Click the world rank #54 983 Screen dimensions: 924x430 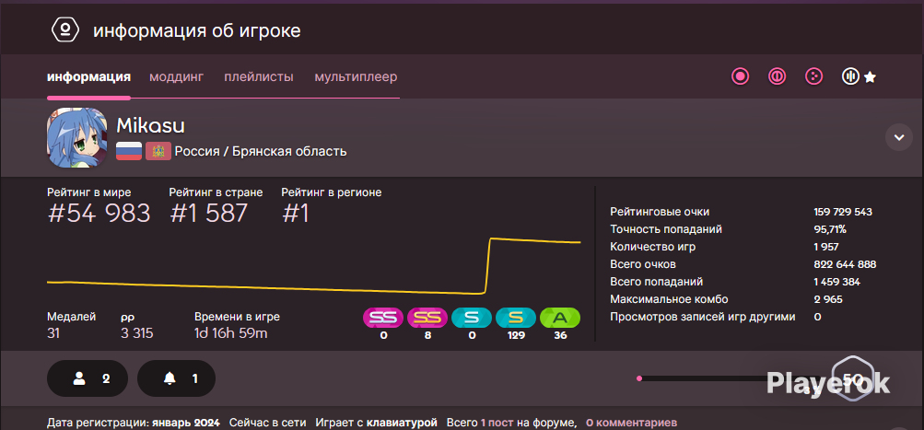click(99, 214)
